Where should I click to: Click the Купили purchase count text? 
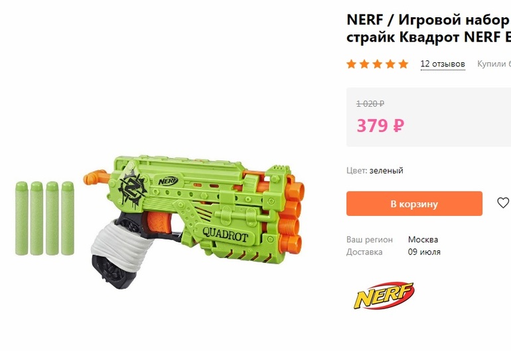coord(494,64)
